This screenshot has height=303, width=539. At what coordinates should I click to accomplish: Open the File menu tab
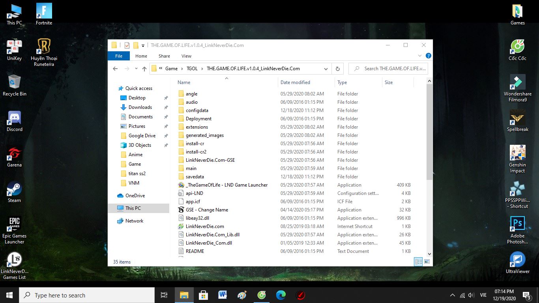(x=119, y=56)
